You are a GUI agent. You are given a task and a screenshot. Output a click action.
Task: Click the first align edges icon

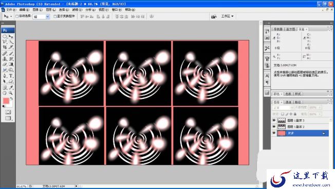point(82,16)
